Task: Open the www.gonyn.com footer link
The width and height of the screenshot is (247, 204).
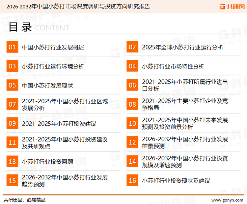Action: click(x=227, y=200)
